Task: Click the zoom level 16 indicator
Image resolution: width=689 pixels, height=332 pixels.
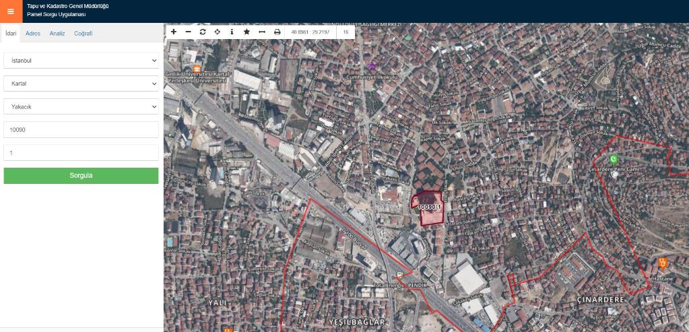Action: [346, 32]
